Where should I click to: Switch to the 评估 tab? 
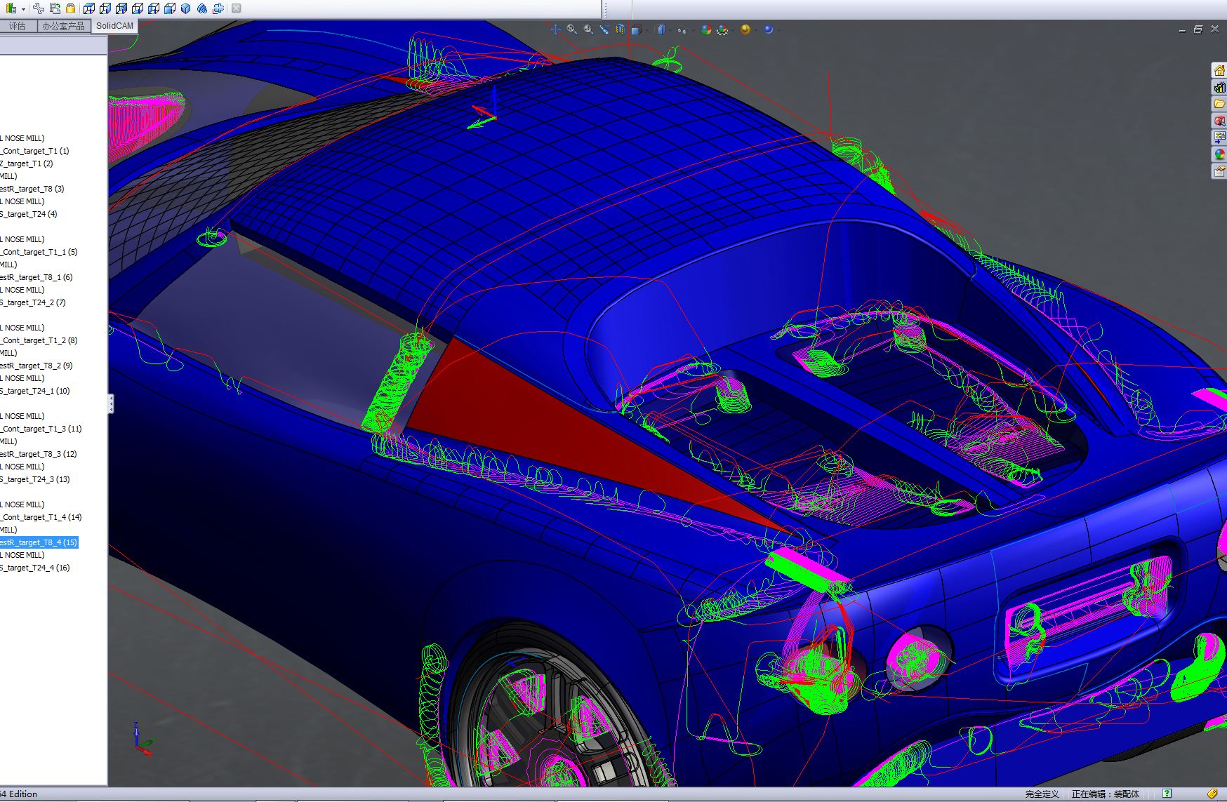(18, 26)
